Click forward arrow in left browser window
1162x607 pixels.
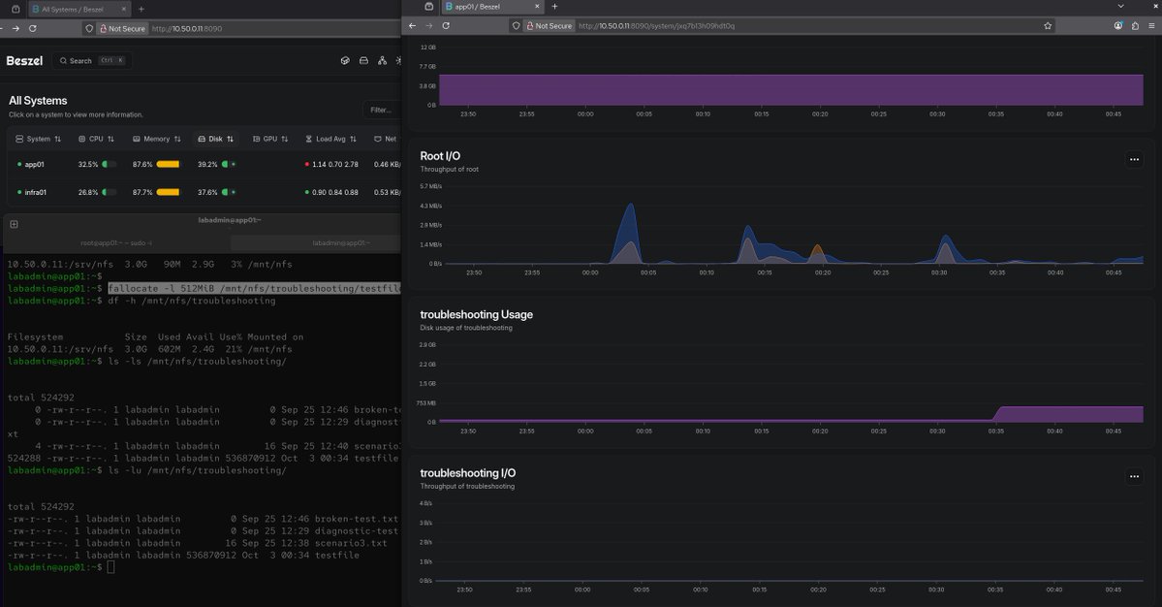click(15, 28)
